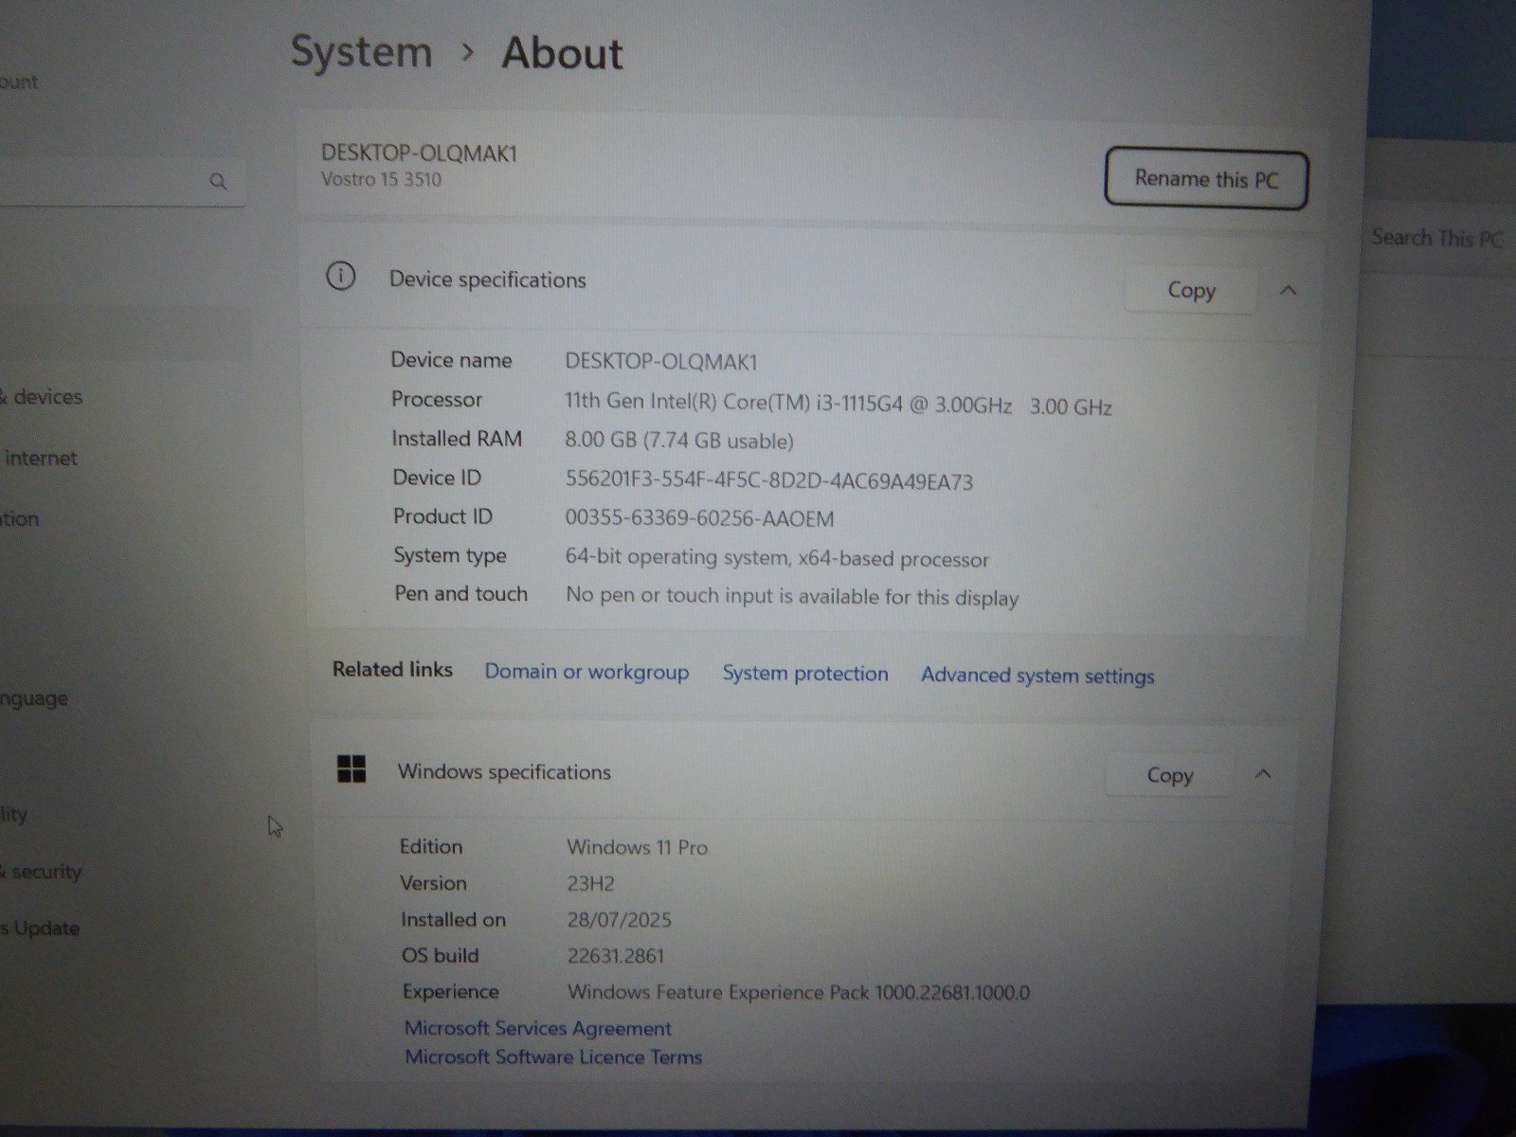Collapse the Windows specifications section chevron
The width and height of the screenshot is (1516, 1137).
(1263, 774)
